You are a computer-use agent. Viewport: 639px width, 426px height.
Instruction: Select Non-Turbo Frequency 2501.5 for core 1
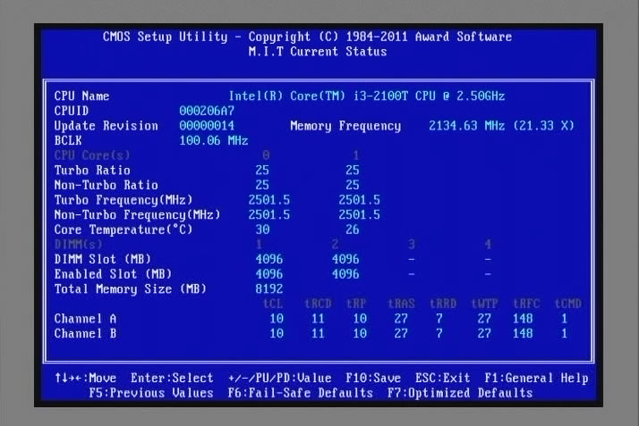click(x=359, y=214)
